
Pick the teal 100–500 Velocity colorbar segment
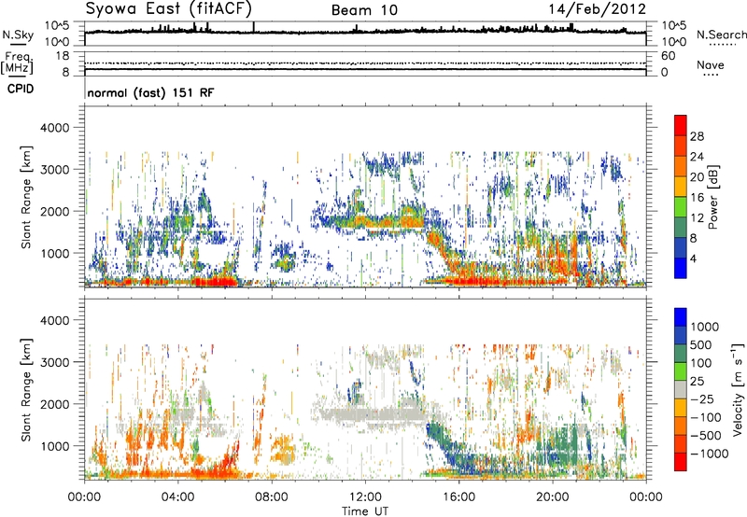tap(681, 354)
